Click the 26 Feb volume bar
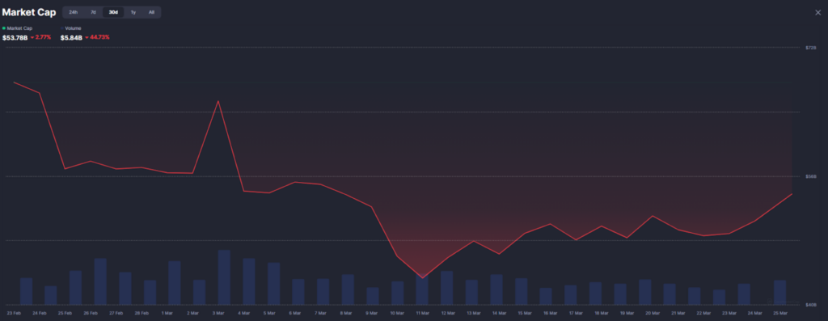 (x=100, y=281)
